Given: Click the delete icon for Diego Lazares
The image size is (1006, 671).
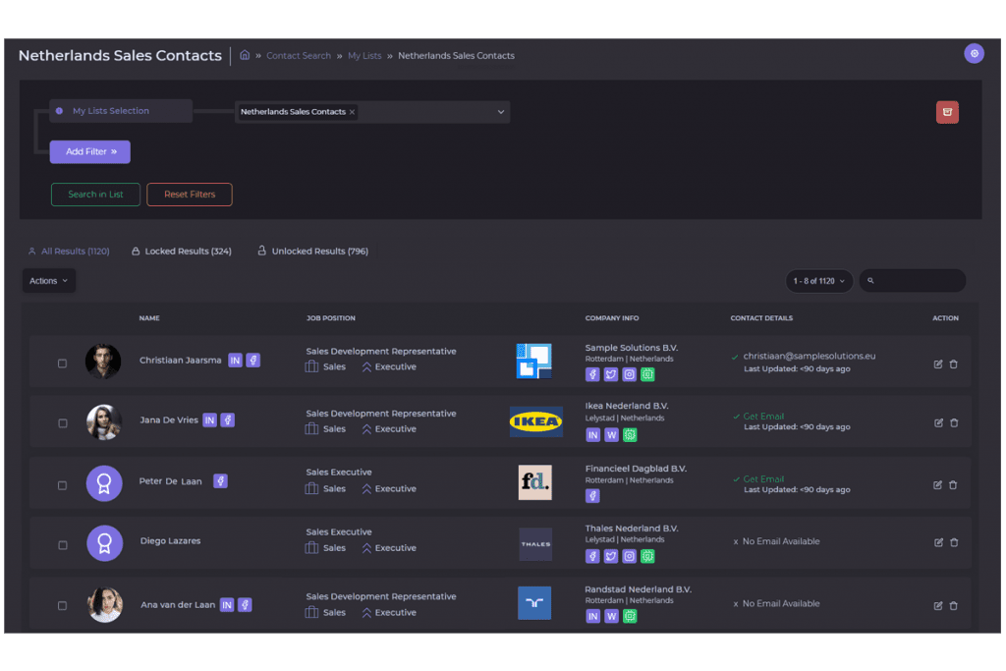Looking at the screenshot, I should (x=954, y=542).
